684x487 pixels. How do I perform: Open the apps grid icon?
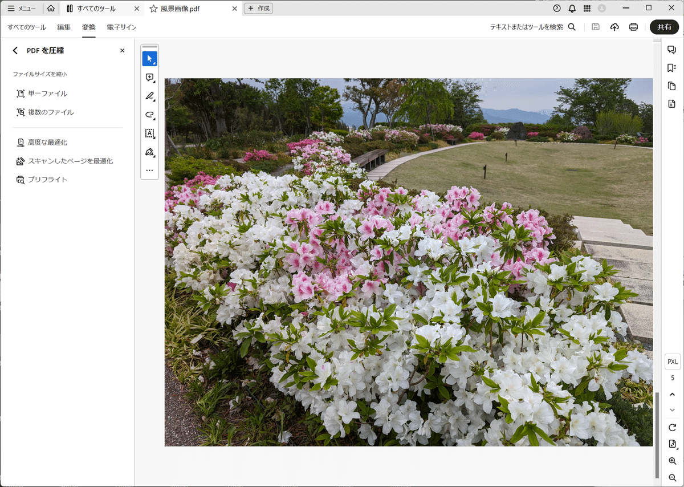(x=587, y=9)
